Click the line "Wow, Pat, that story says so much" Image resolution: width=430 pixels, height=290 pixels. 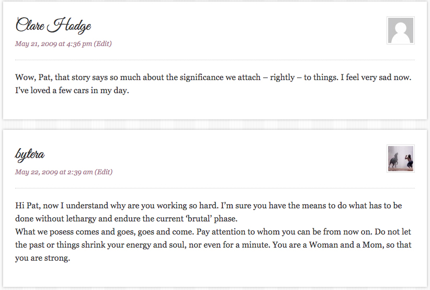[213, 77]
